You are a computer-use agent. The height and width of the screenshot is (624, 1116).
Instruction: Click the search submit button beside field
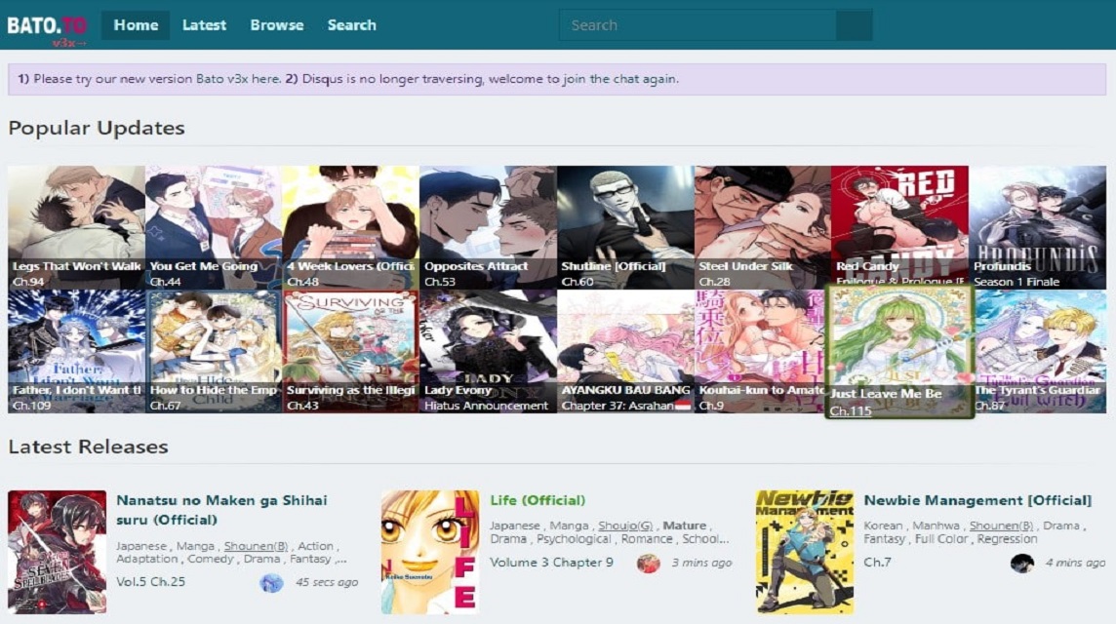tap(855, 25)
